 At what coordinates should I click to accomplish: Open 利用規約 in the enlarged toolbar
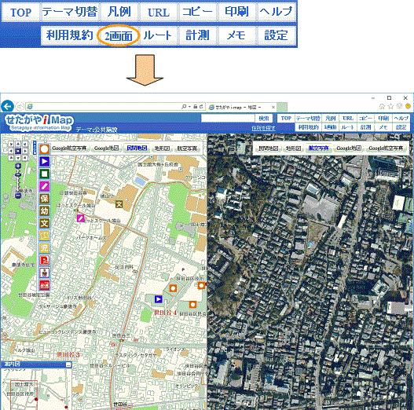click(x=70, y=35)
